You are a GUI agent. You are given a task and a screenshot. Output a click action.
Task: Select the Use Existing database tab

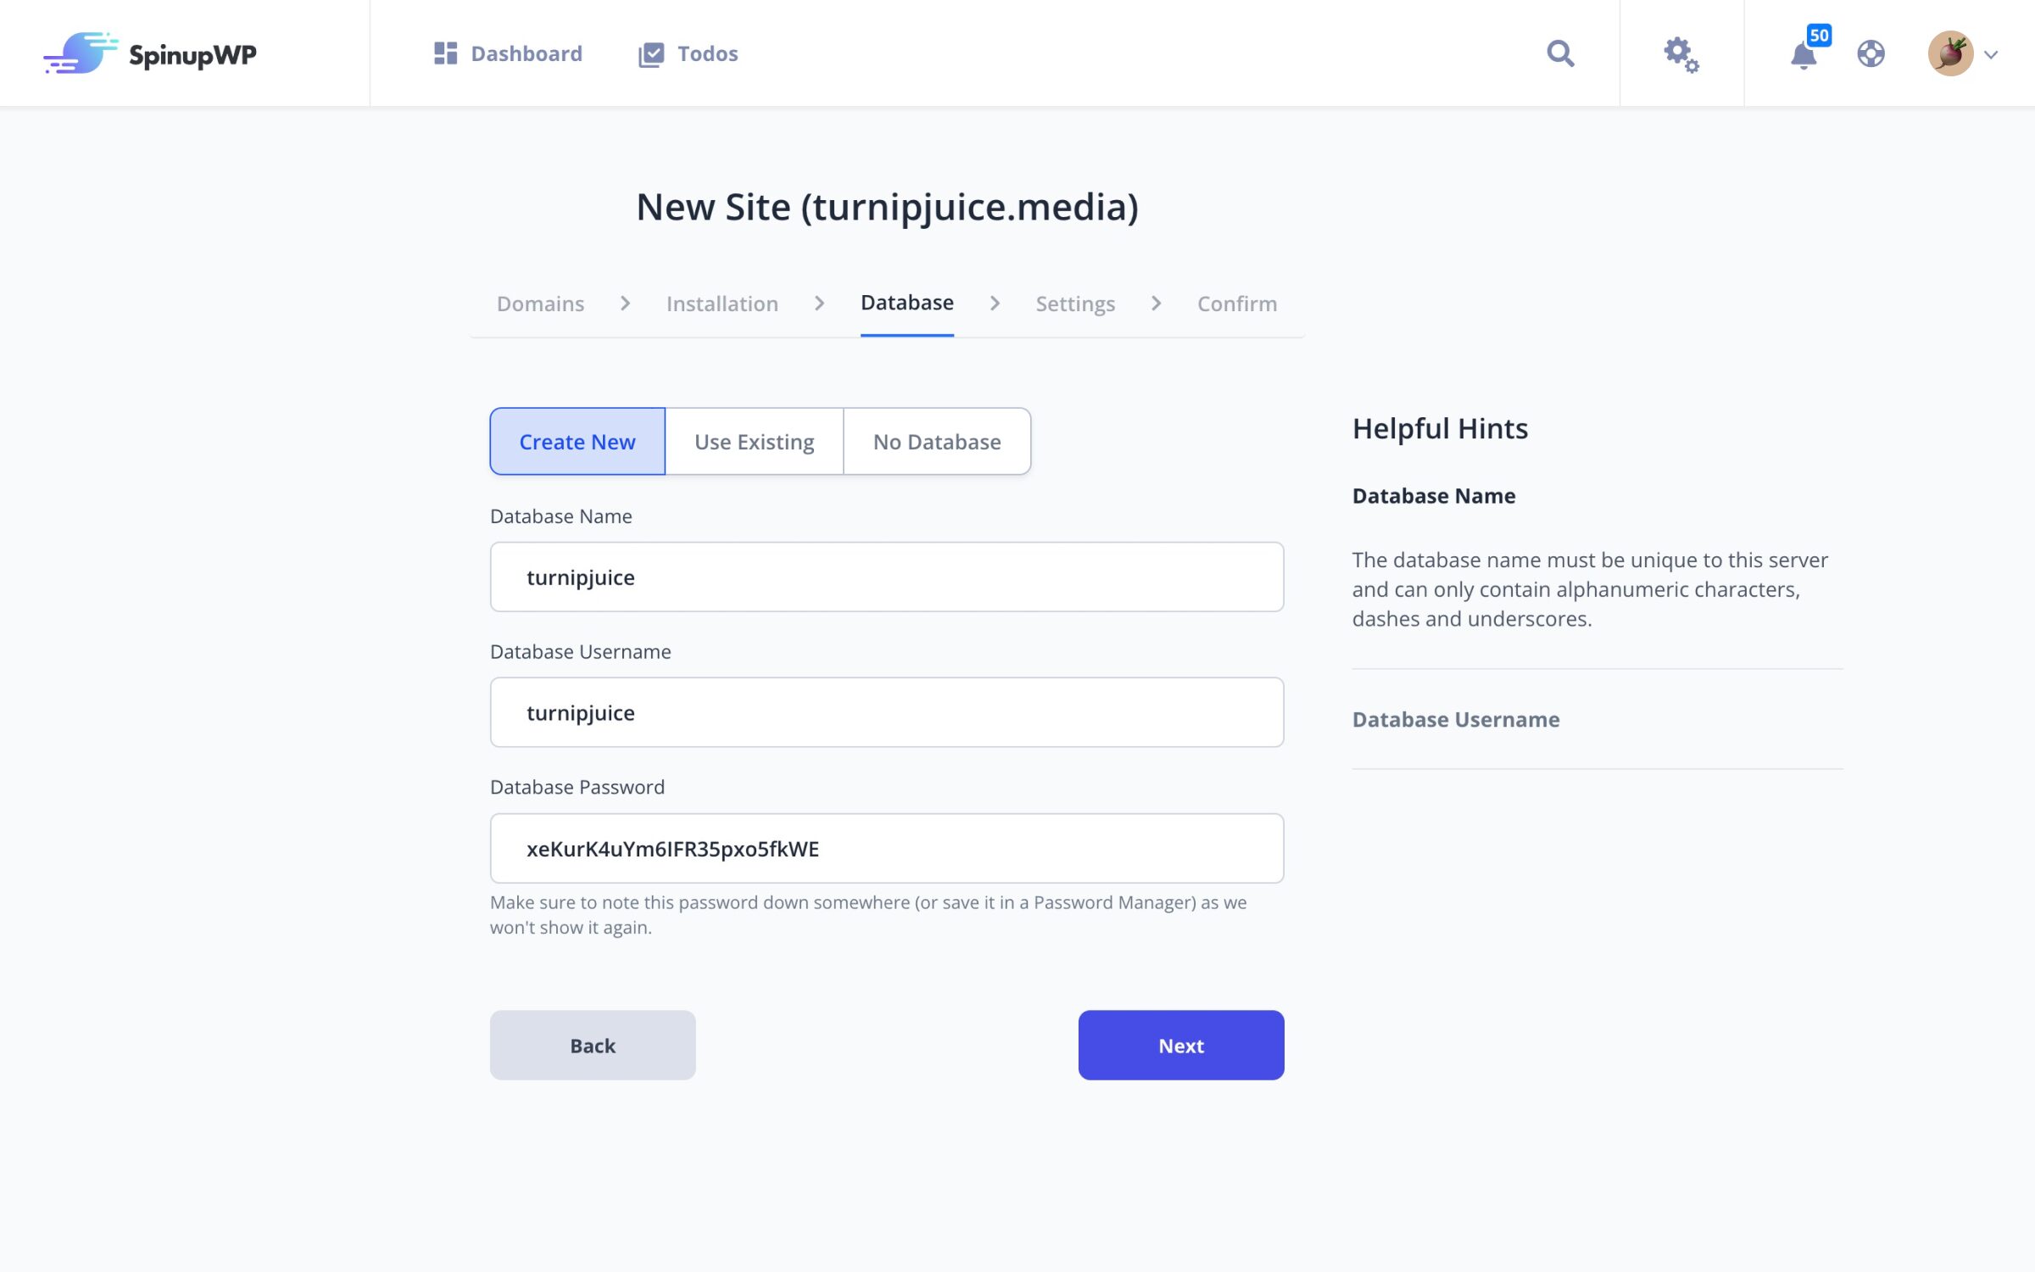tap(755, 441)
